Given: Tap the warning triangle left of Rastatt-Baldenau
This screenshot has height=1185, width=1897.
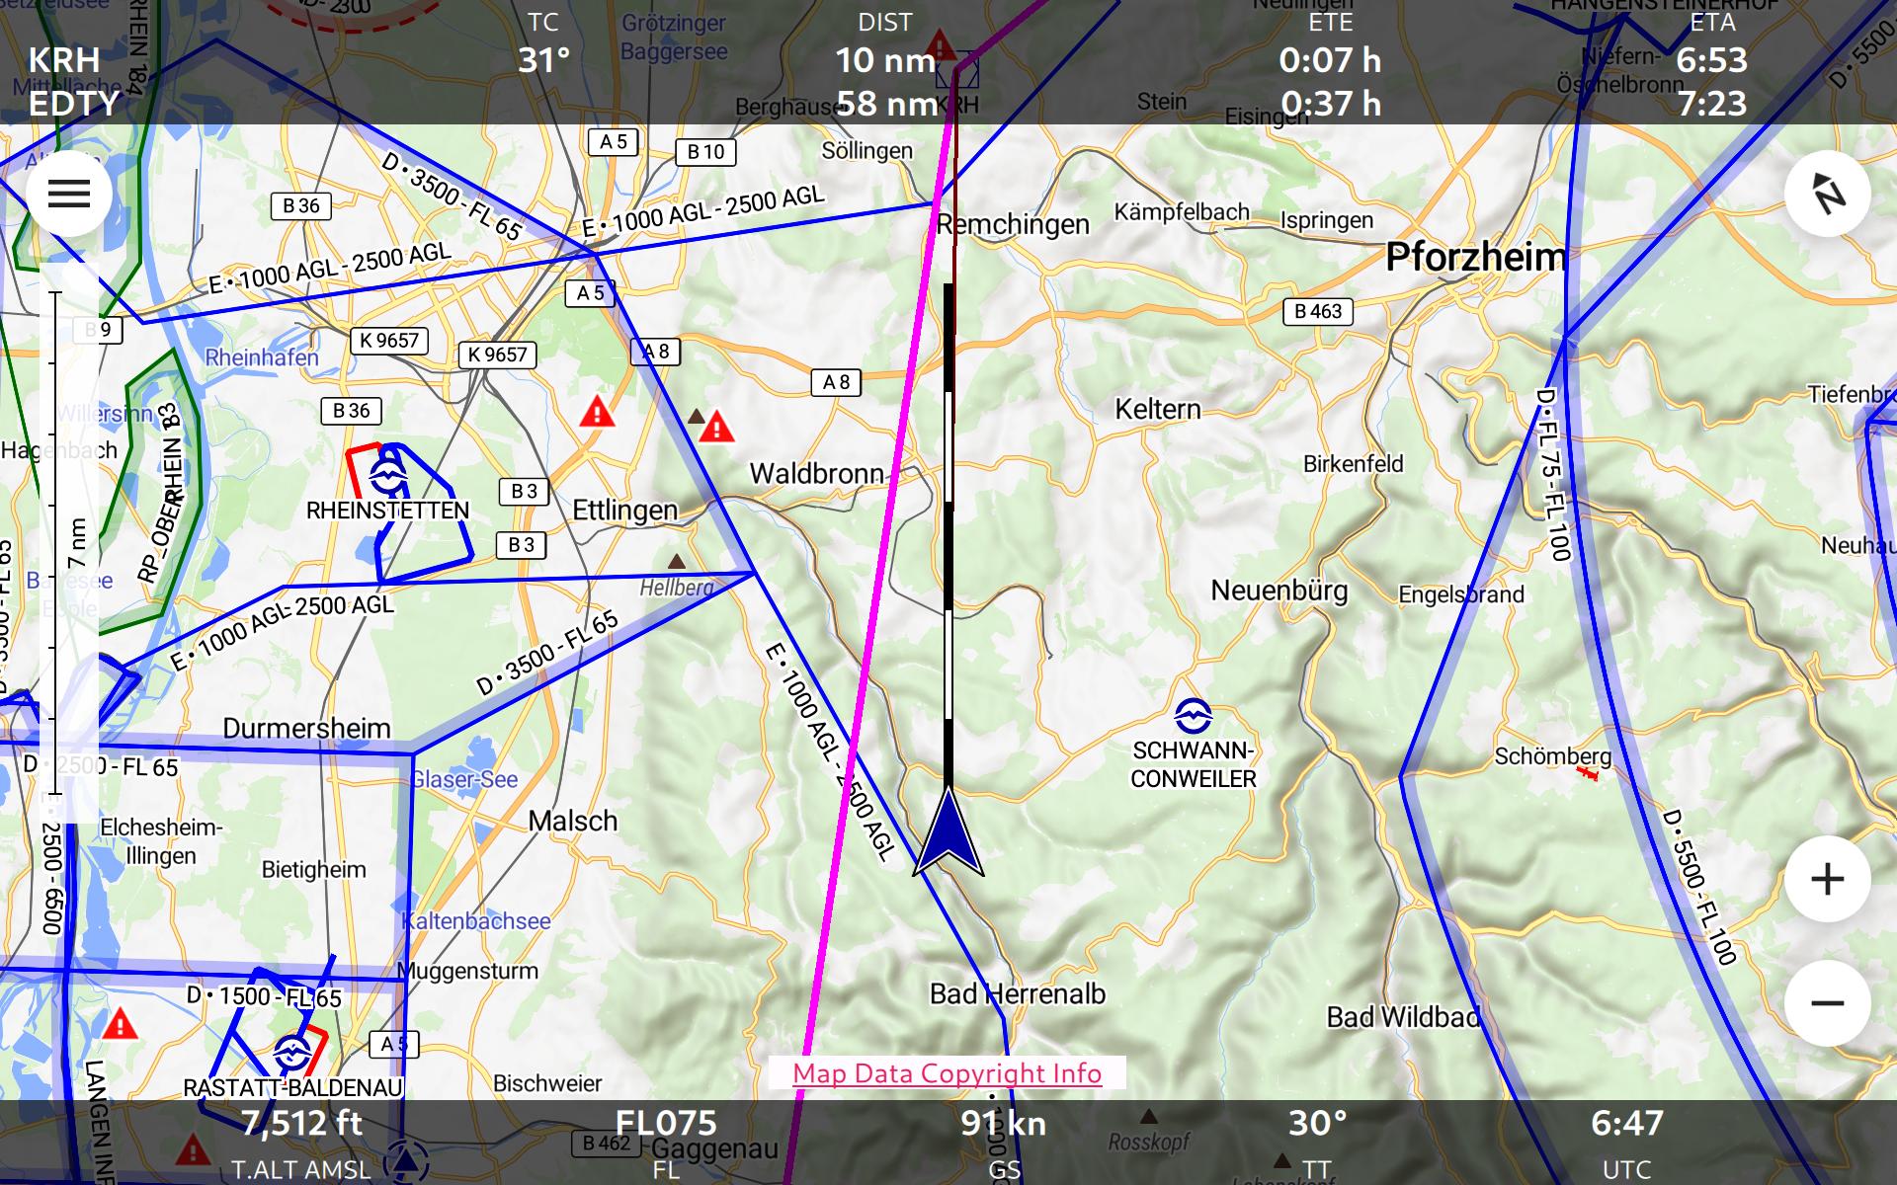Looking at the screenshot, I should click(121, 1023).
